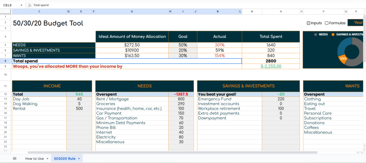Image resolution: width=366 pixels, height=163 pixels.
Task: Open the How to Use tab dropdown
Action: (x=48, y=159)
